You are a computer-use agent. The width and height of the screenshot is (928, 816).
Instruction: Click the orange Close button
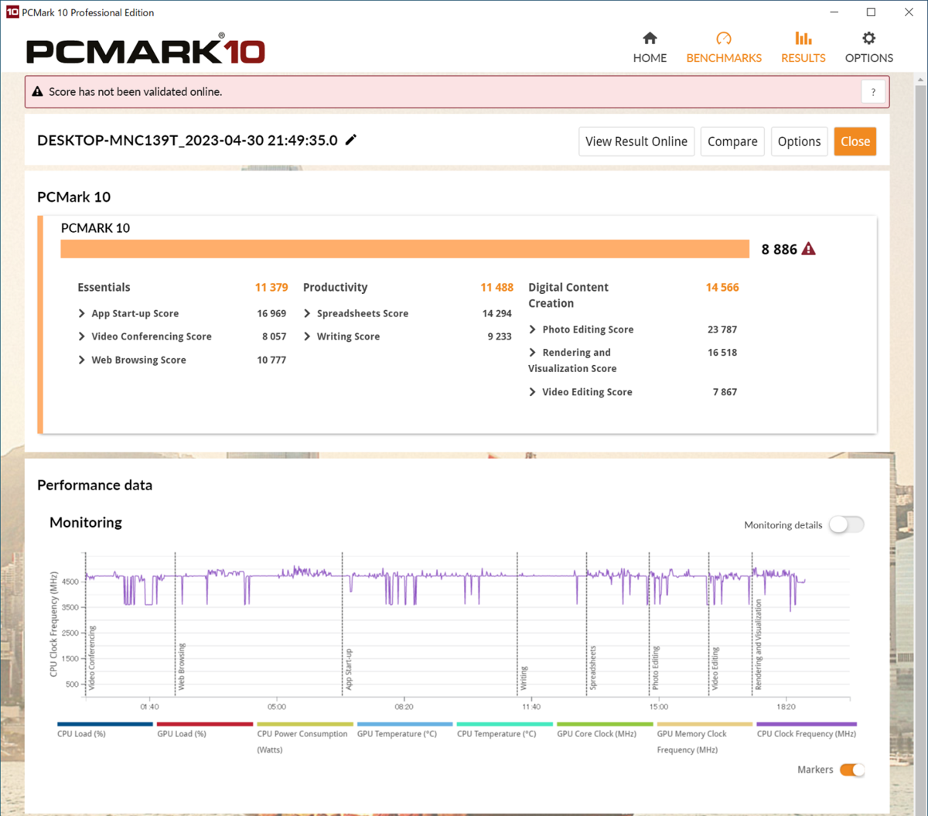tap(855, 142)
